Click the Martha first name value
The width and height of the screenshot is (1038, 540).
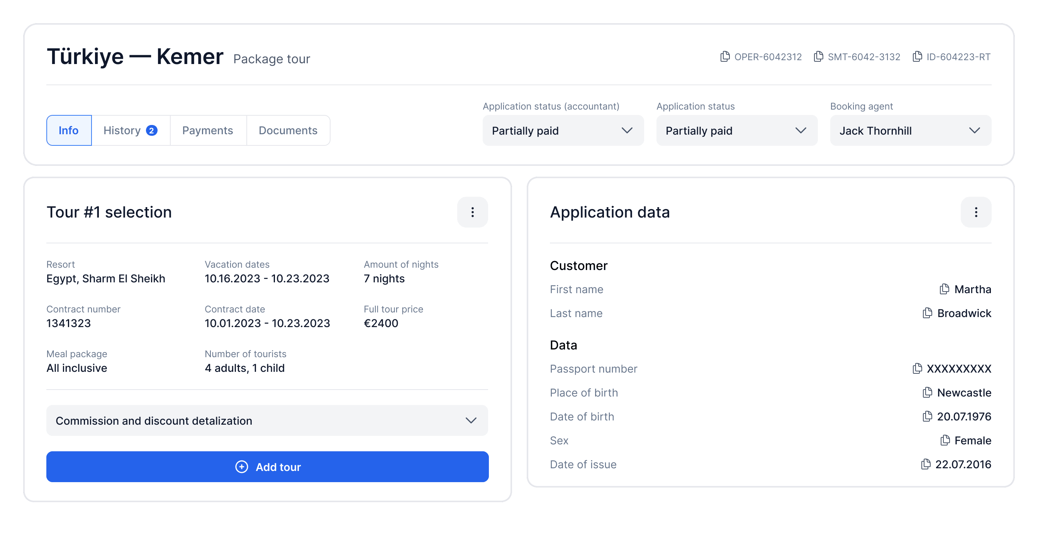point(973,289)
